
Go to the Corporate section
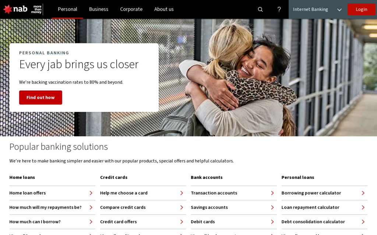(x=131, y=9)
